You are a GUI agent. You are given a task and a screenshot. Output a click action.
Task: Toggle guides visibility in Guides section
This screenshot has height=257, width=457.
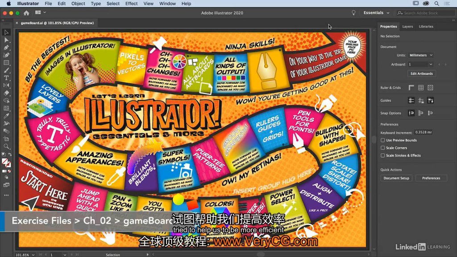click(x=411, y=100)
